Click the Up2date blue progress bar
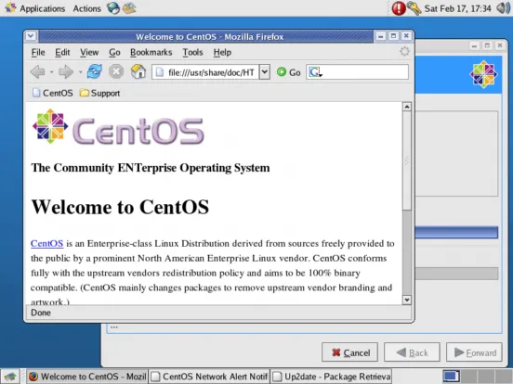The height and width of the screenshot is (384, 513). [456, 233]
